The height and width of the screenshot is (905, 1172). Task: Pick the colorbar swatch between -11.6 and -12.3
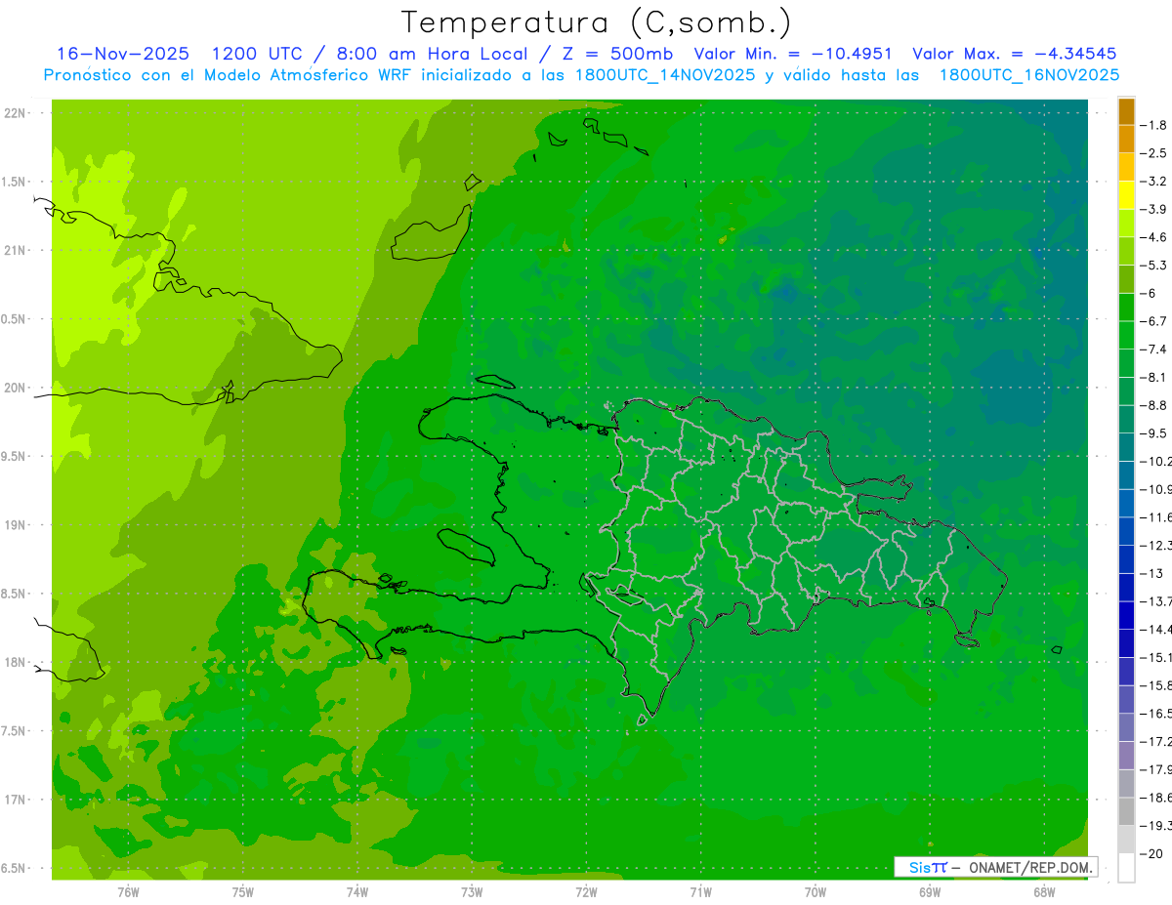(x=1126, y=531)
